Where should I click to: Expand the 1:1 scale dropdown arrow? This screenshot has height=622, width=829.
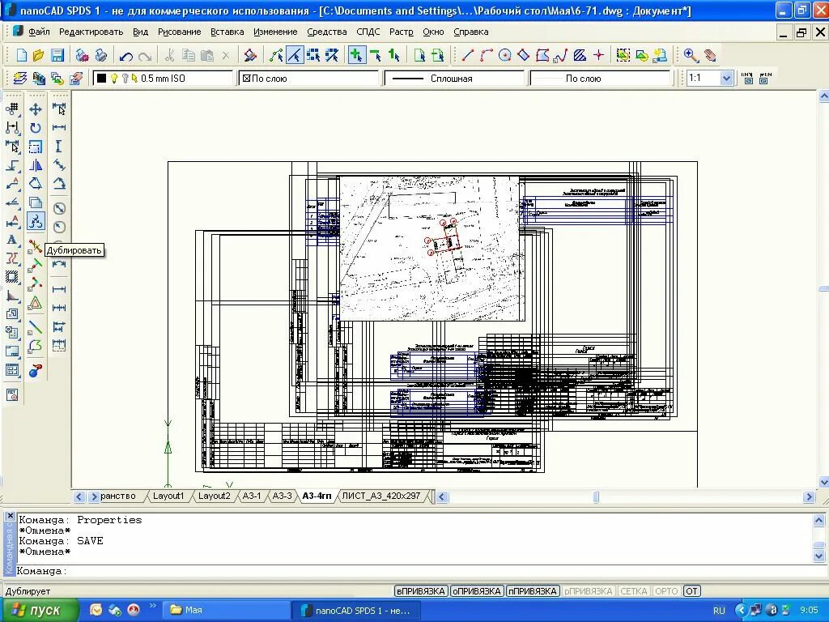pos(726,79)
